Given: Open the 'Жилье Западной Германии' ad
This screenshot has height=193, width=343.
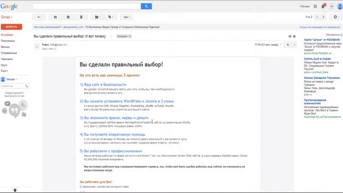Looking at the screenshot, I should click(x=322, y=78).
